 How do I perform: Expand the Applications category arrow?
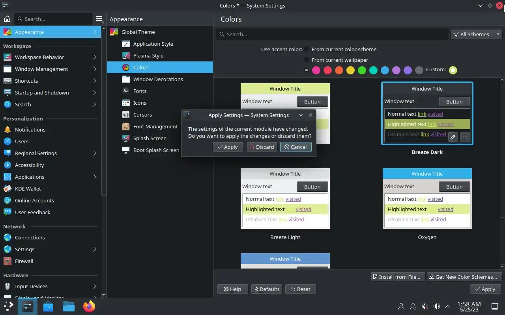tap(95, 177)
